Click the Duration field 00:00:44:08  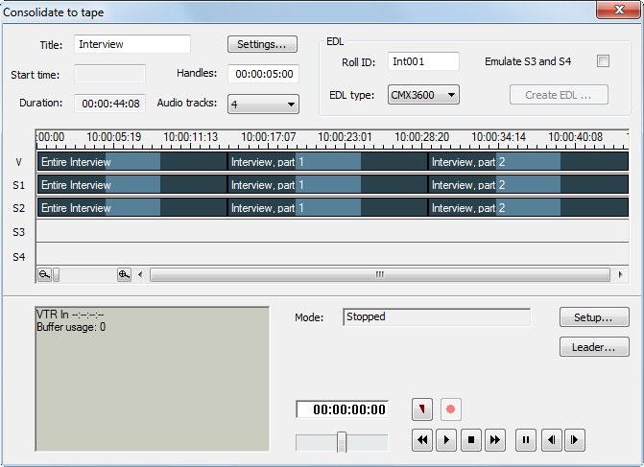coord(109,104)
